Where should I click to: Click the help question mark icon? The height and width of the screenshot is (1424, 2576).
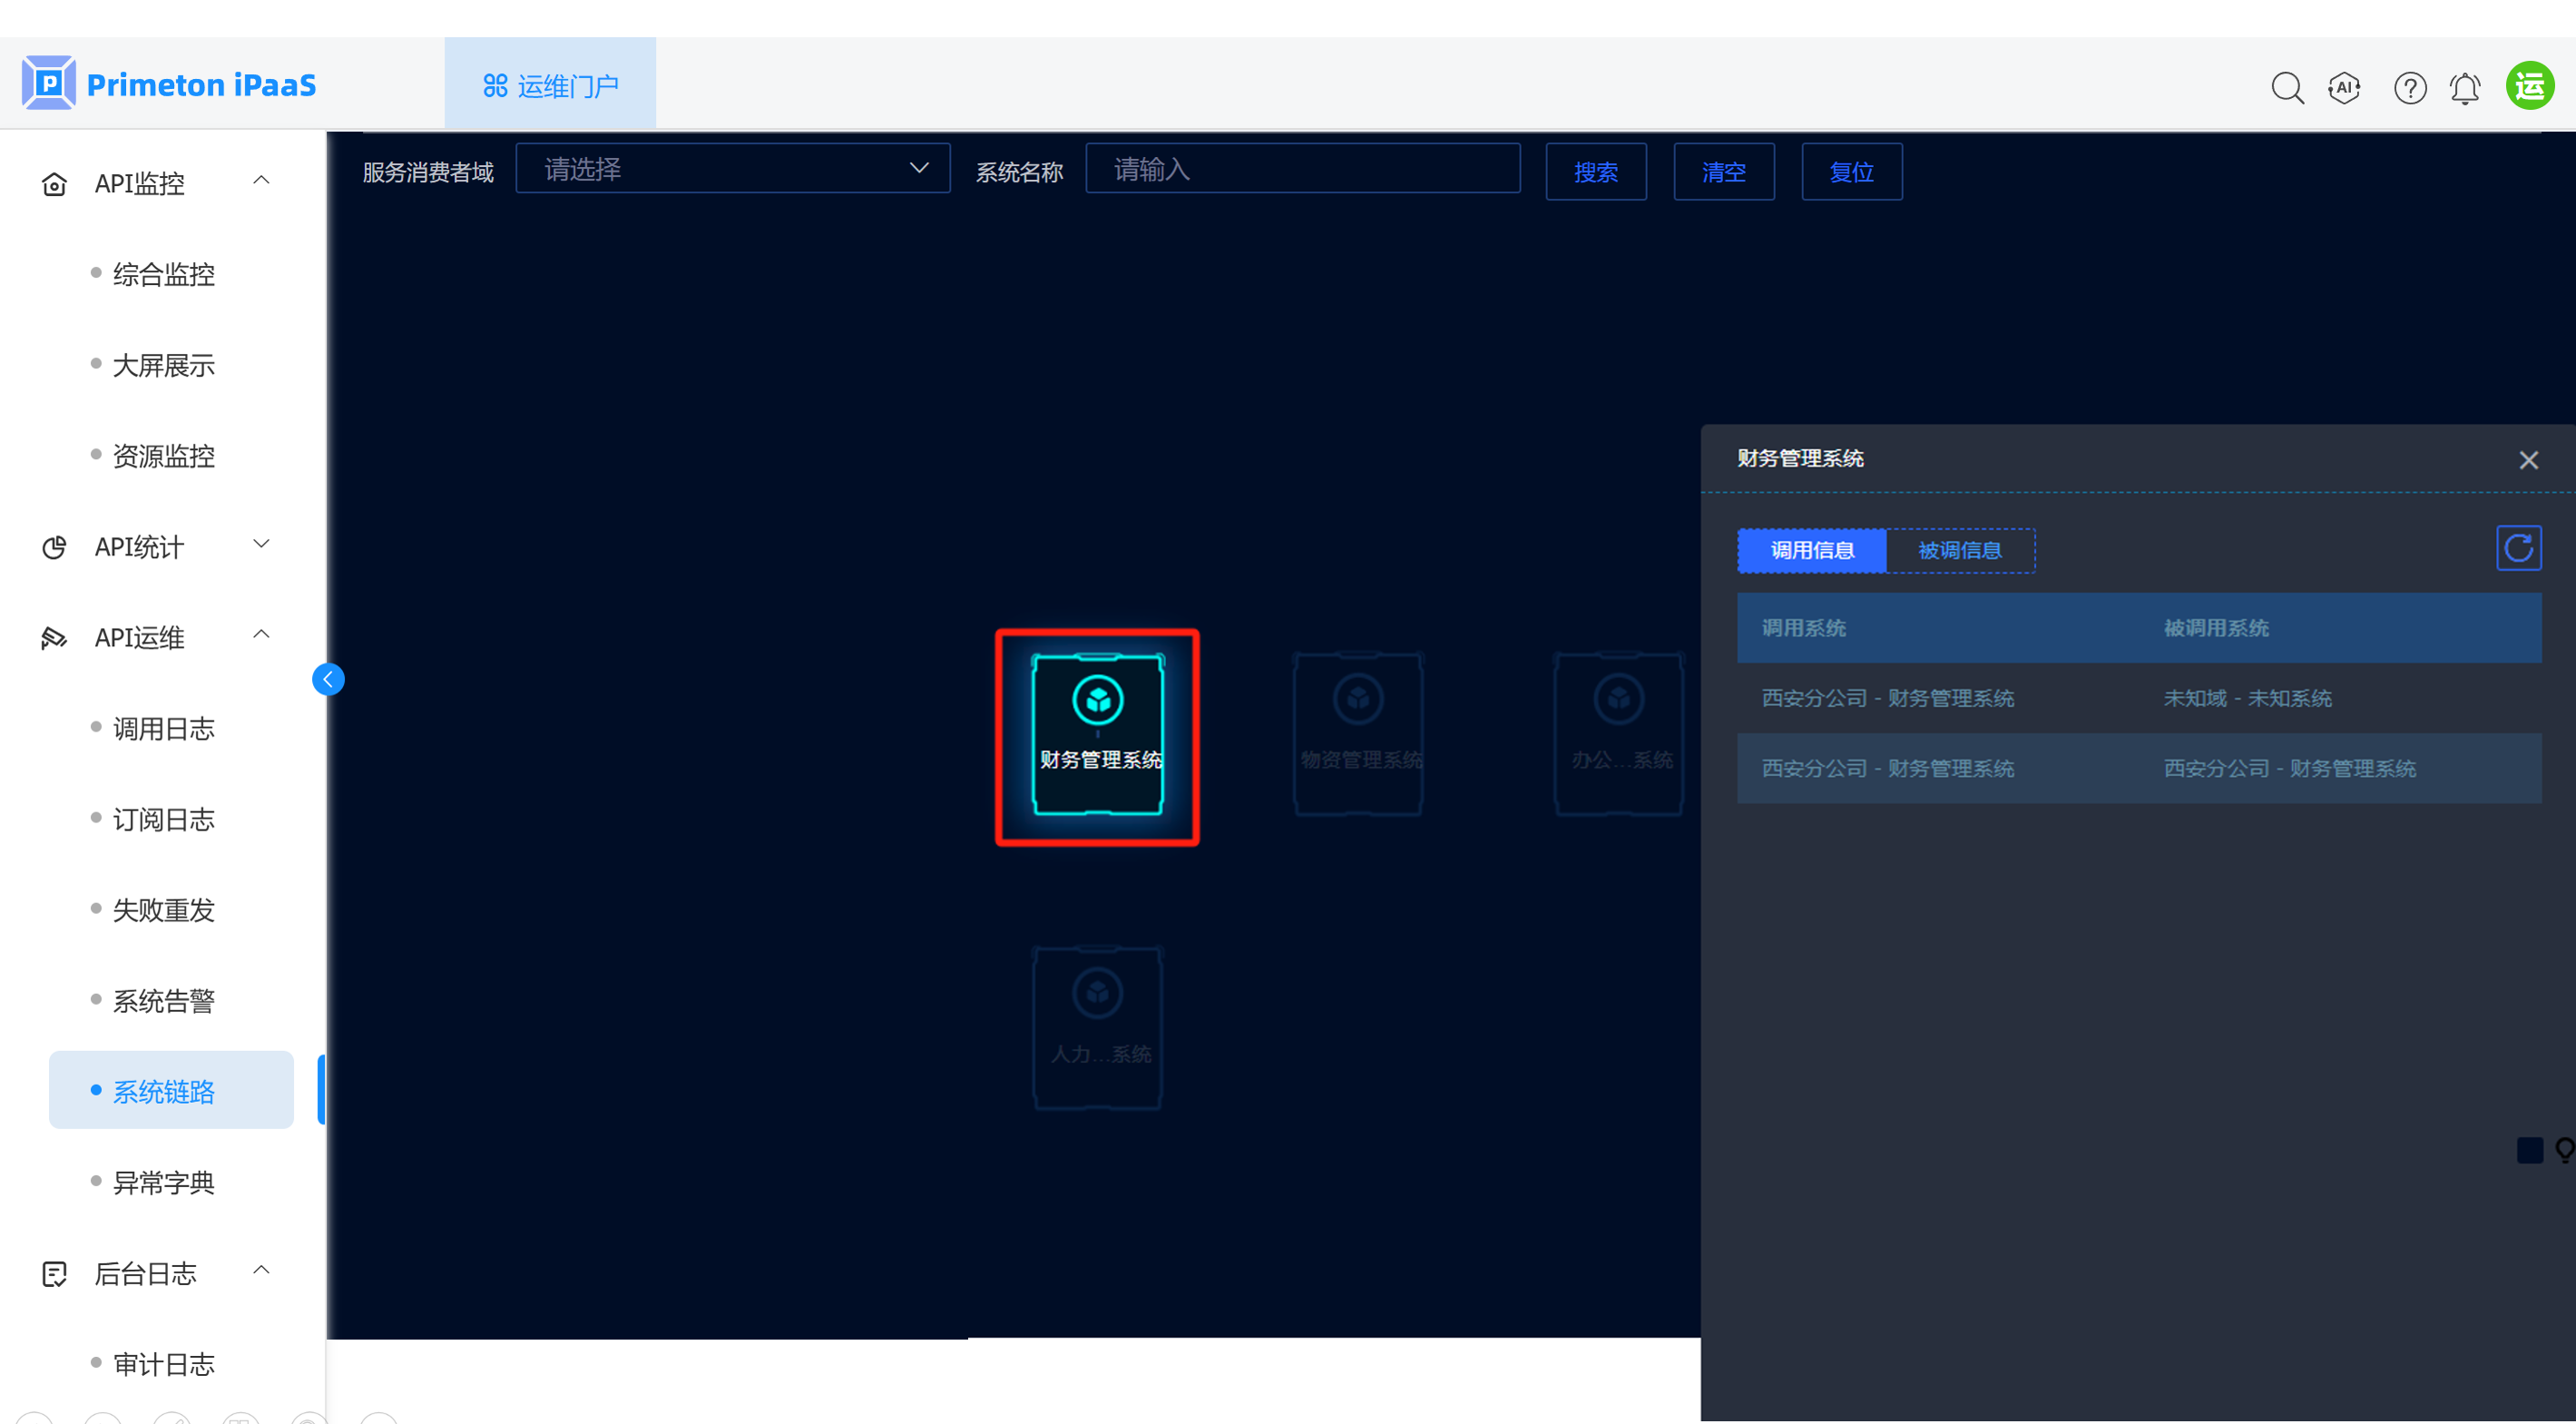click(x=2410, y=88)
